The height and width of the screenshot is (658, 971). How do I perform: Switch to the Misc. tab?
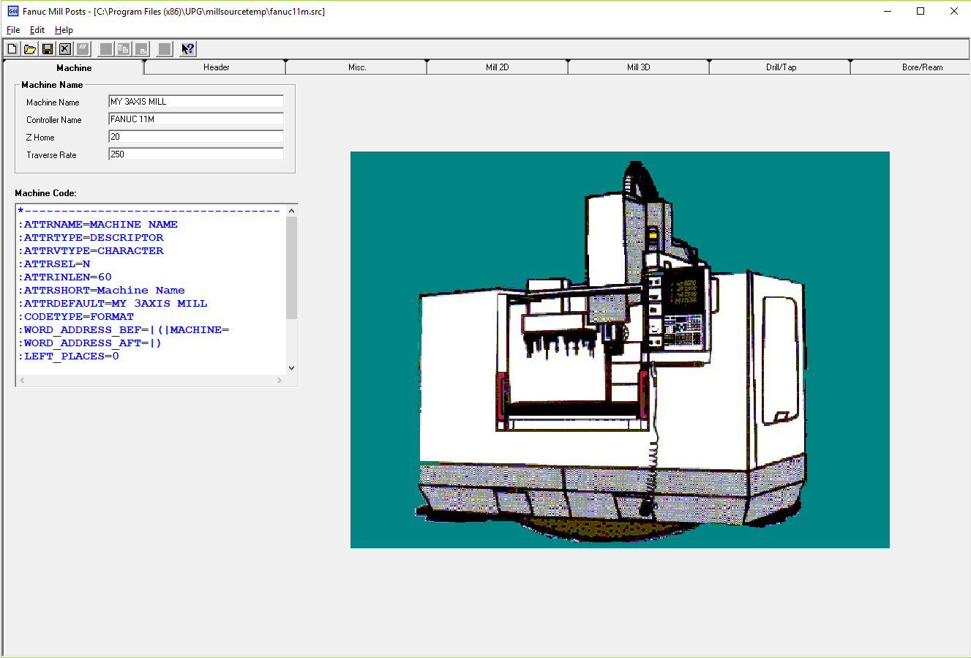[357, 67]
